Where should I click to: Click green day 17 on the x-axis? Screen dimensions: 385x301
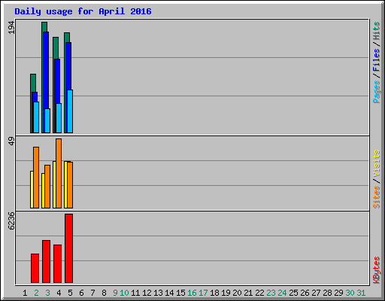[x=203, y=293]
